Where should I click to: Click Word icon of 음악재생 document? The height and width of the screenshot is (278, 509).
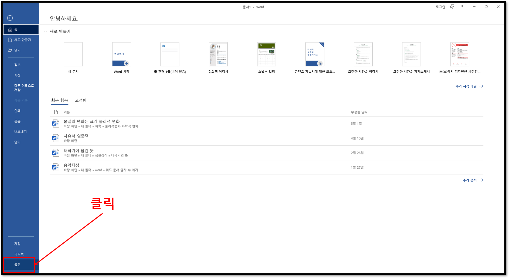coord(55,167)
